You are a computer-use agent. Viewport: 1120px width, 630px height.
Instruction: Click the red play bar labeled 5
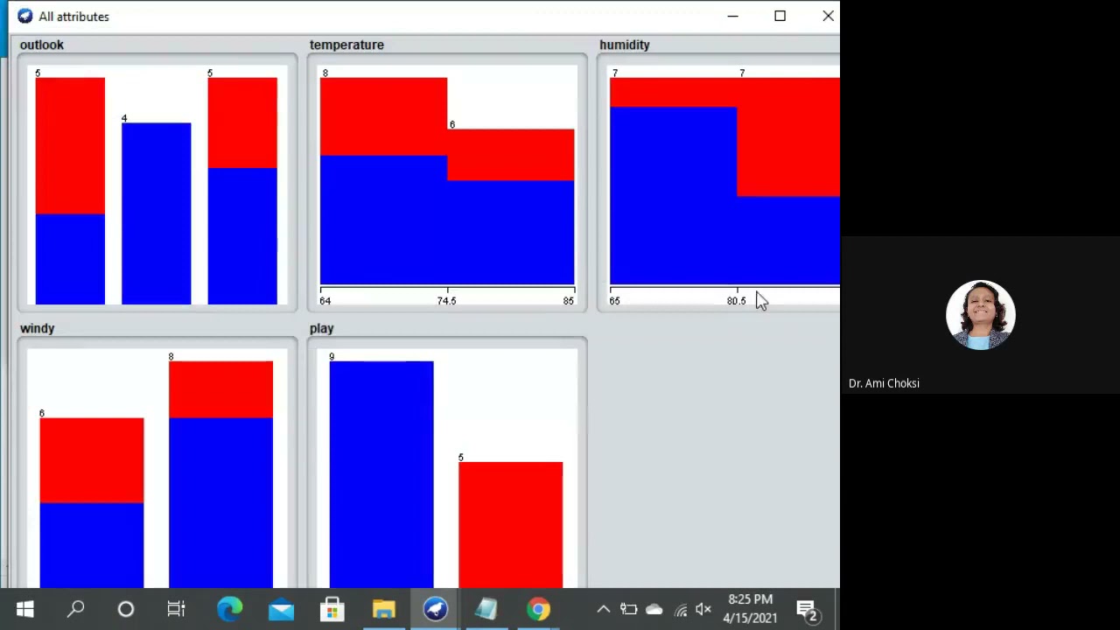point(511,525)
